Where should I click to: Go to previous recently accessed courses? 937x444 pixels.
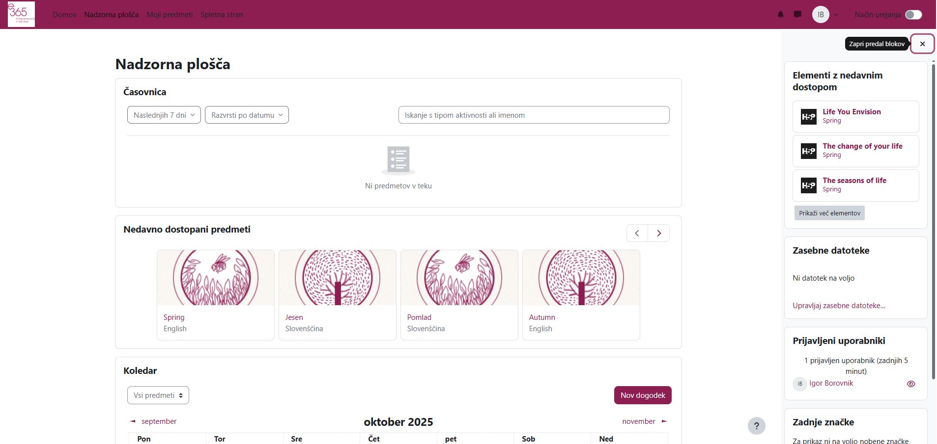[637, 233]
